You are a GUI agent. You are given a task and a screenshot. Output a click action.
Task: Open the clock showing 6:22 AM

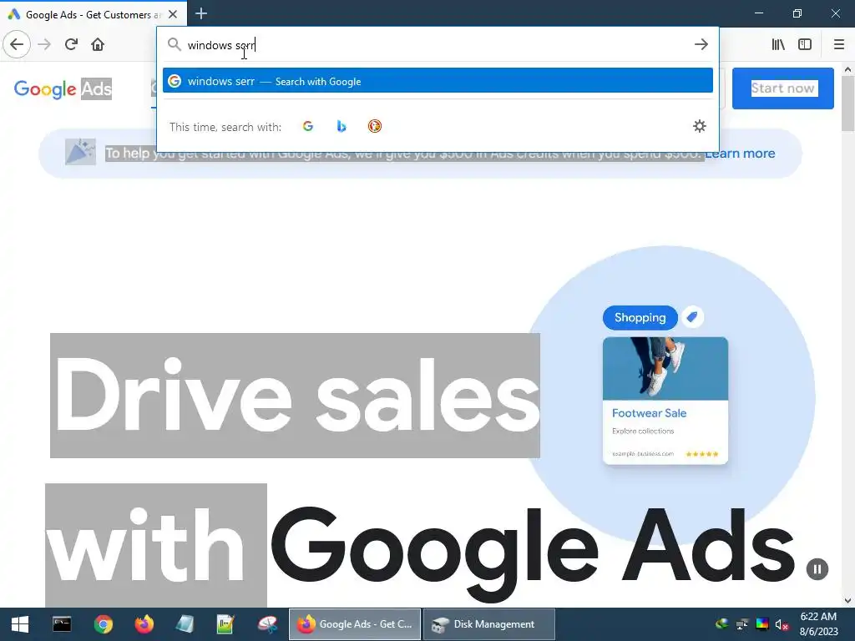[818, 624]
